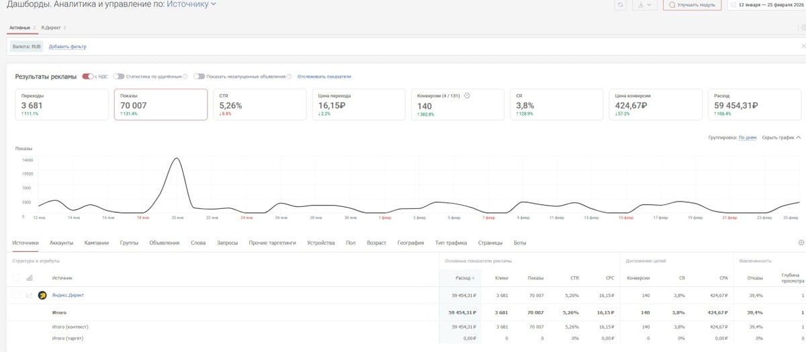The width and height of the screenshot is (806, 352).
Task: Change grouping 'По дням'
Action: click(748, 137)
